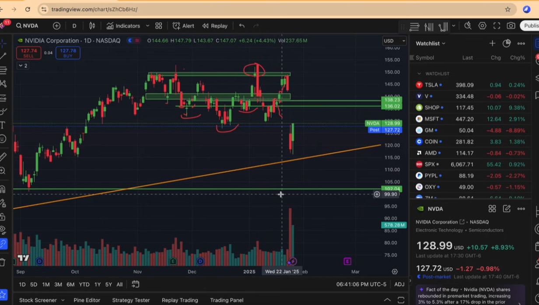539x305 pixels.
Task: Click the go-to-date calendar icon
Action: tap(136, 284)
